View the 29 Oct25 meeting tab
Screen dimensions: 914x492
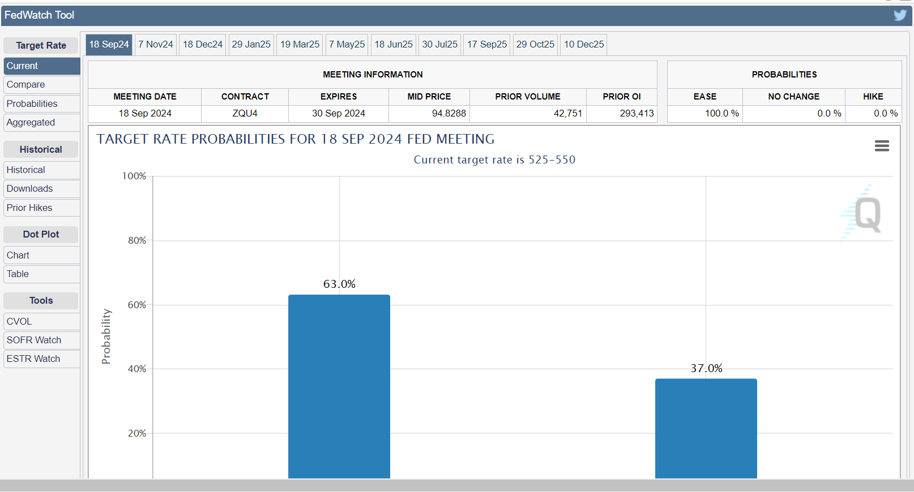[536, 45]
